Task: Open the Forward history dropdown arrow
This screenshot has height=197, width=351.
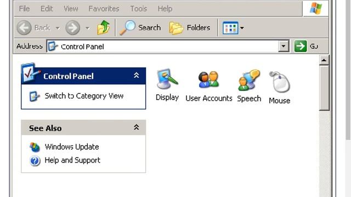Action: coord(88,28)
